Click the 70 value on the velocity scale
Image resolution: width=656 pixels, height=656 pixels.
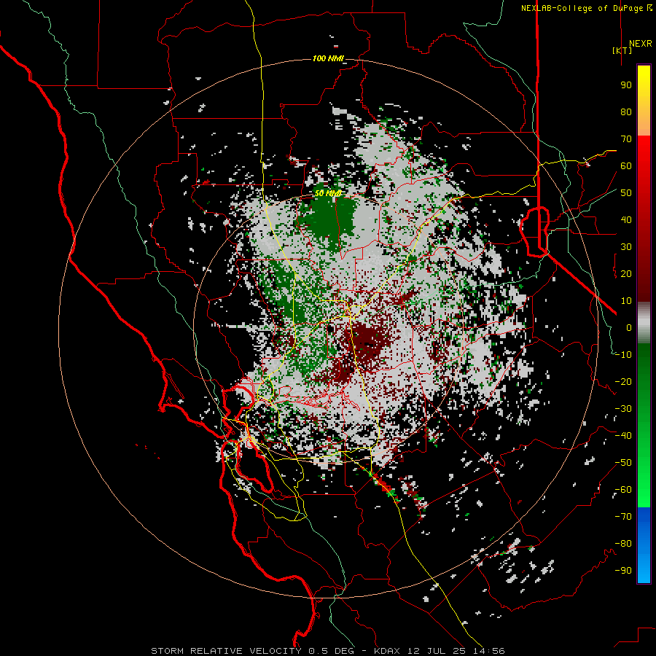(626, 139)
